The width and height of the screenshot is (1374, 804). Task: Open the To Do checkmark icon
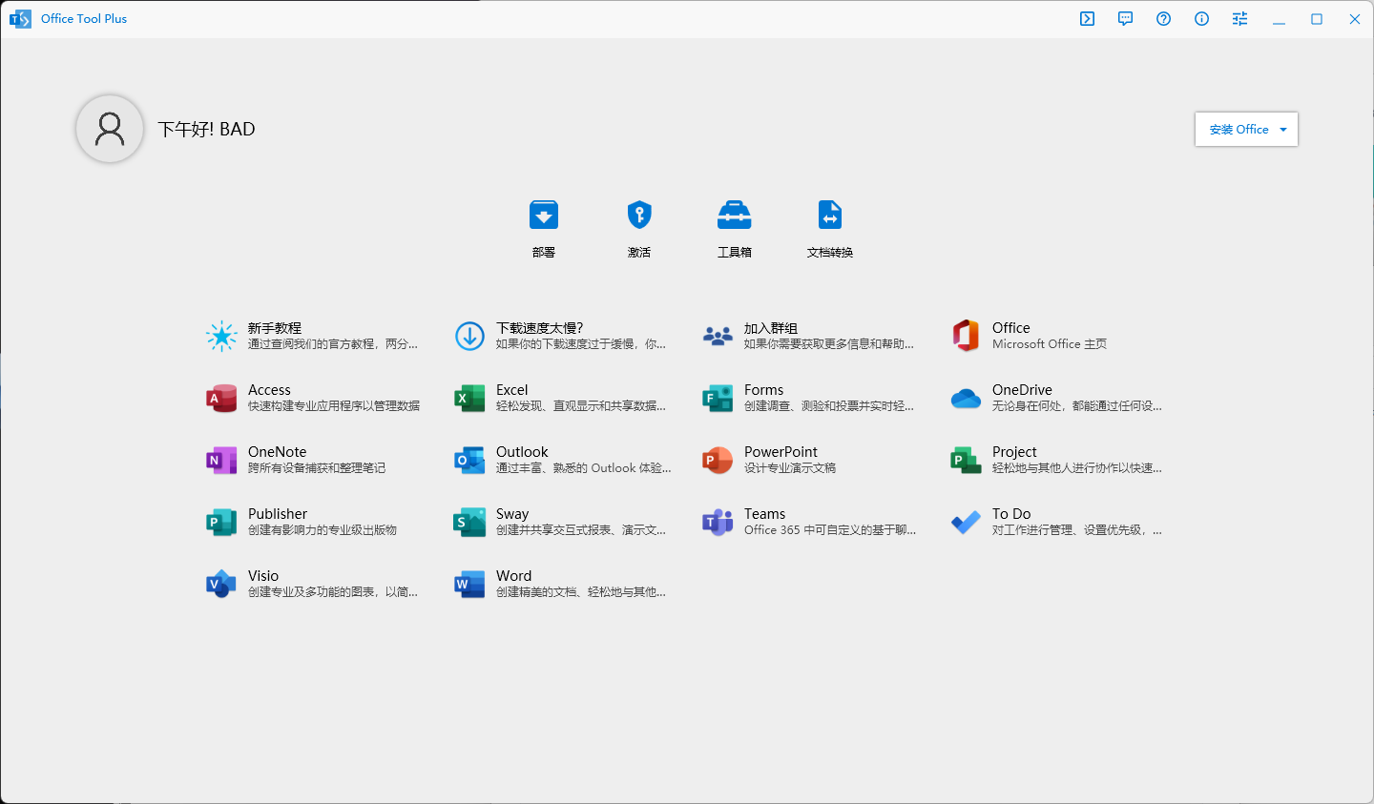click(x=966, y=522)
